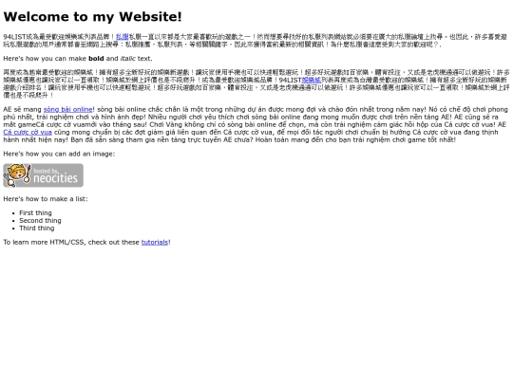Click the 'Welcome to my Website!' heading

(92, 17)
